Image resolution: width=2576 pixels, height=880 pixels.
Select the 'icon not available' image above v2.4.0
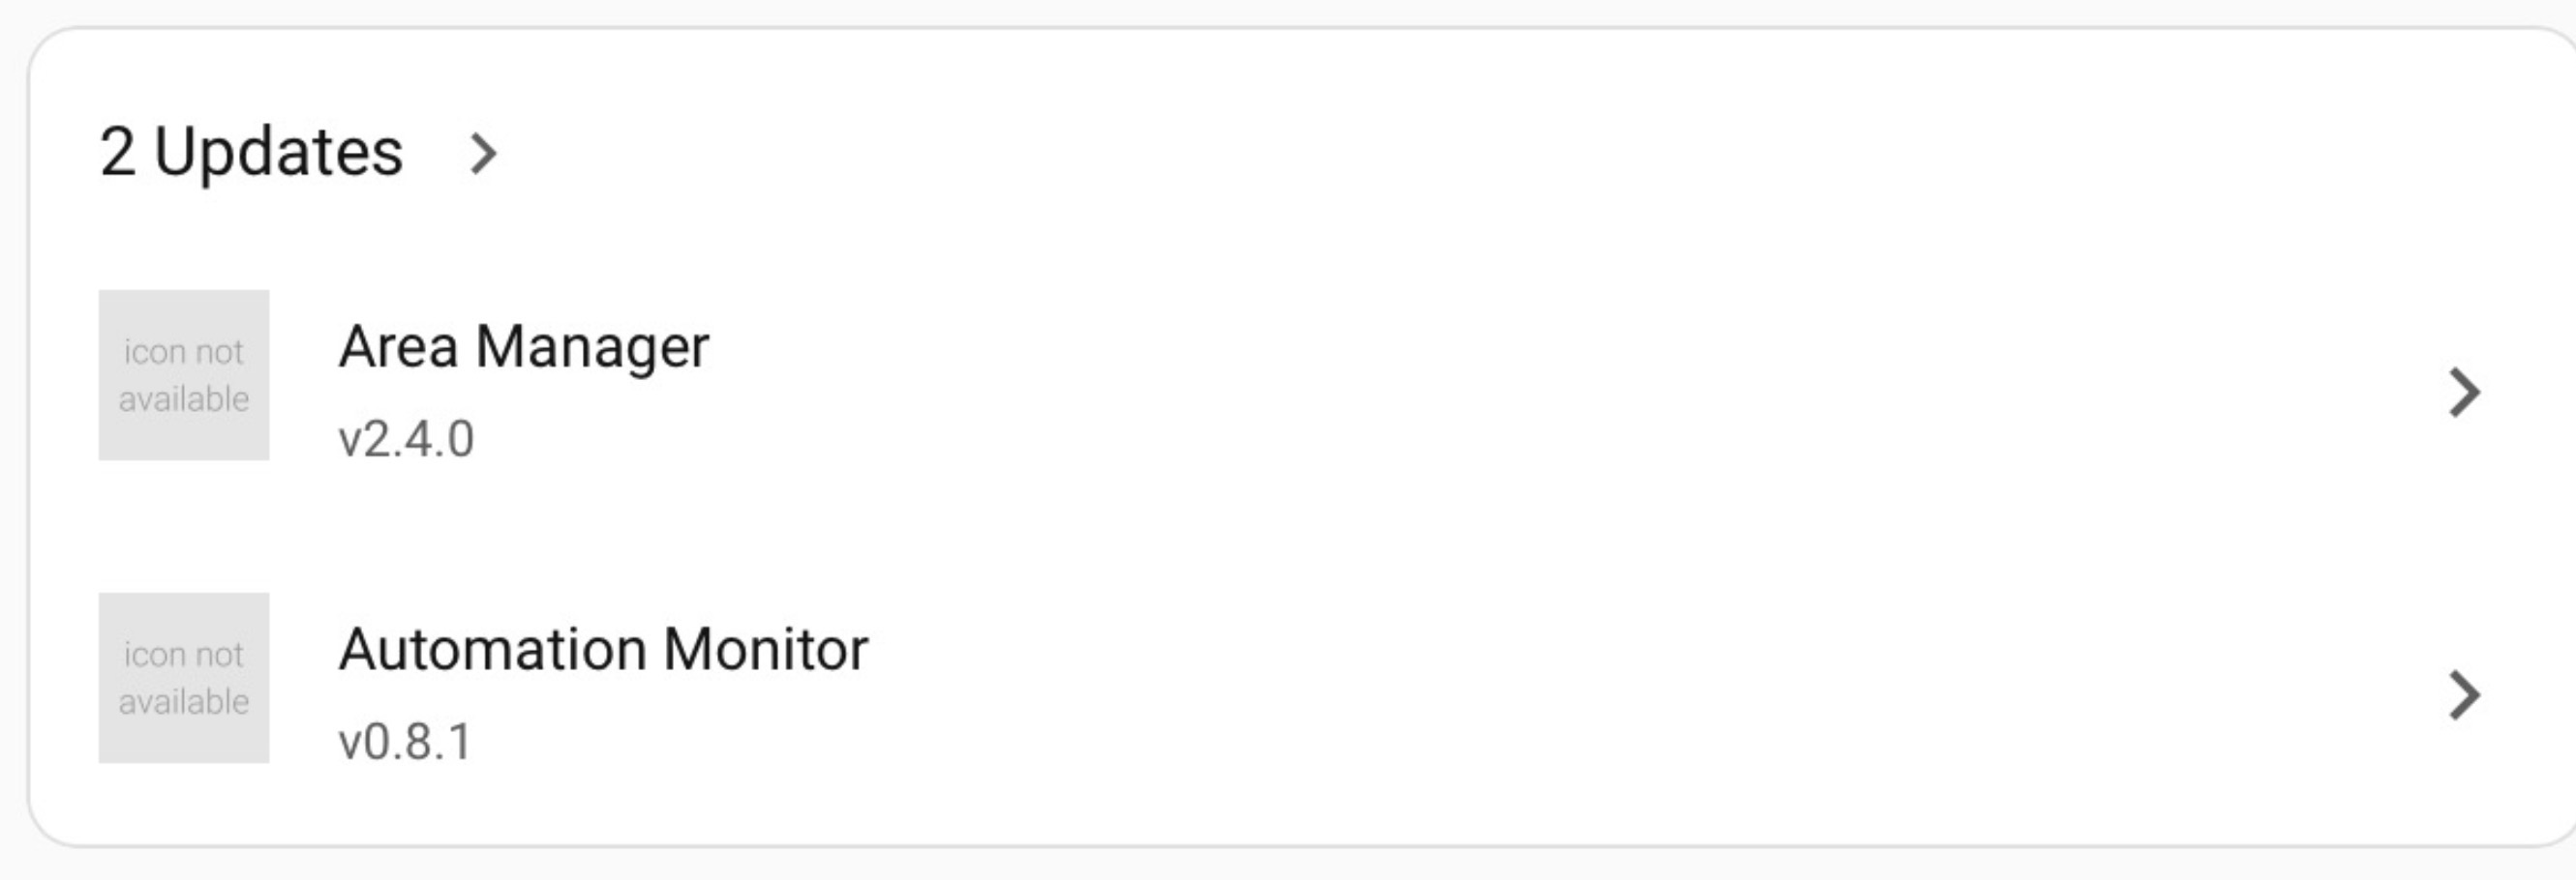coord(184,375)
